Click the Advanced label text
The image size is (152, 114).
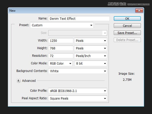[29, 81]
